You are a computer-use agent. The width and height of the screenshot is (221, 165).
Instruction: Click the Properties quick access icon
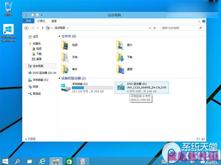[x=33, y=15]
